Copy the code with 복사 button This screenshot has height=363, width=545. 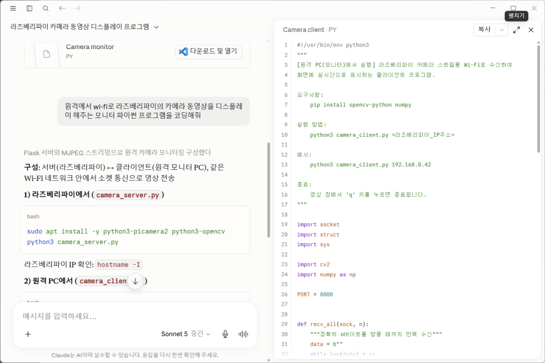(x=484, y=30)
